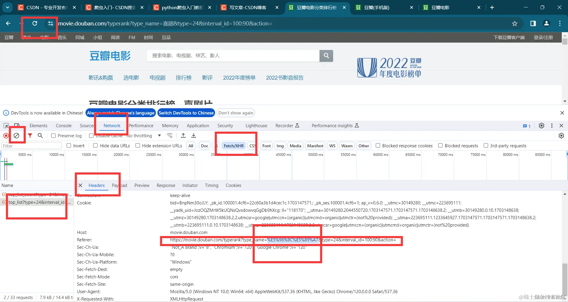The image size is (568, 302).
Task: Enable 3rd-party requests checkbox
Action: pos(486,146)
